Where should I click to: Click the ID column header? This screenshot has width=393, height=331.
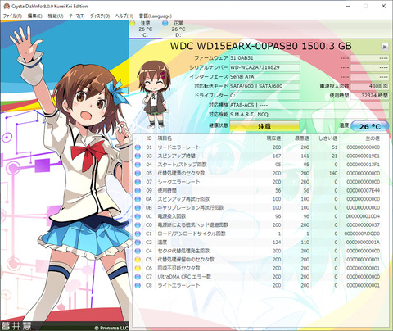[149, 138]
